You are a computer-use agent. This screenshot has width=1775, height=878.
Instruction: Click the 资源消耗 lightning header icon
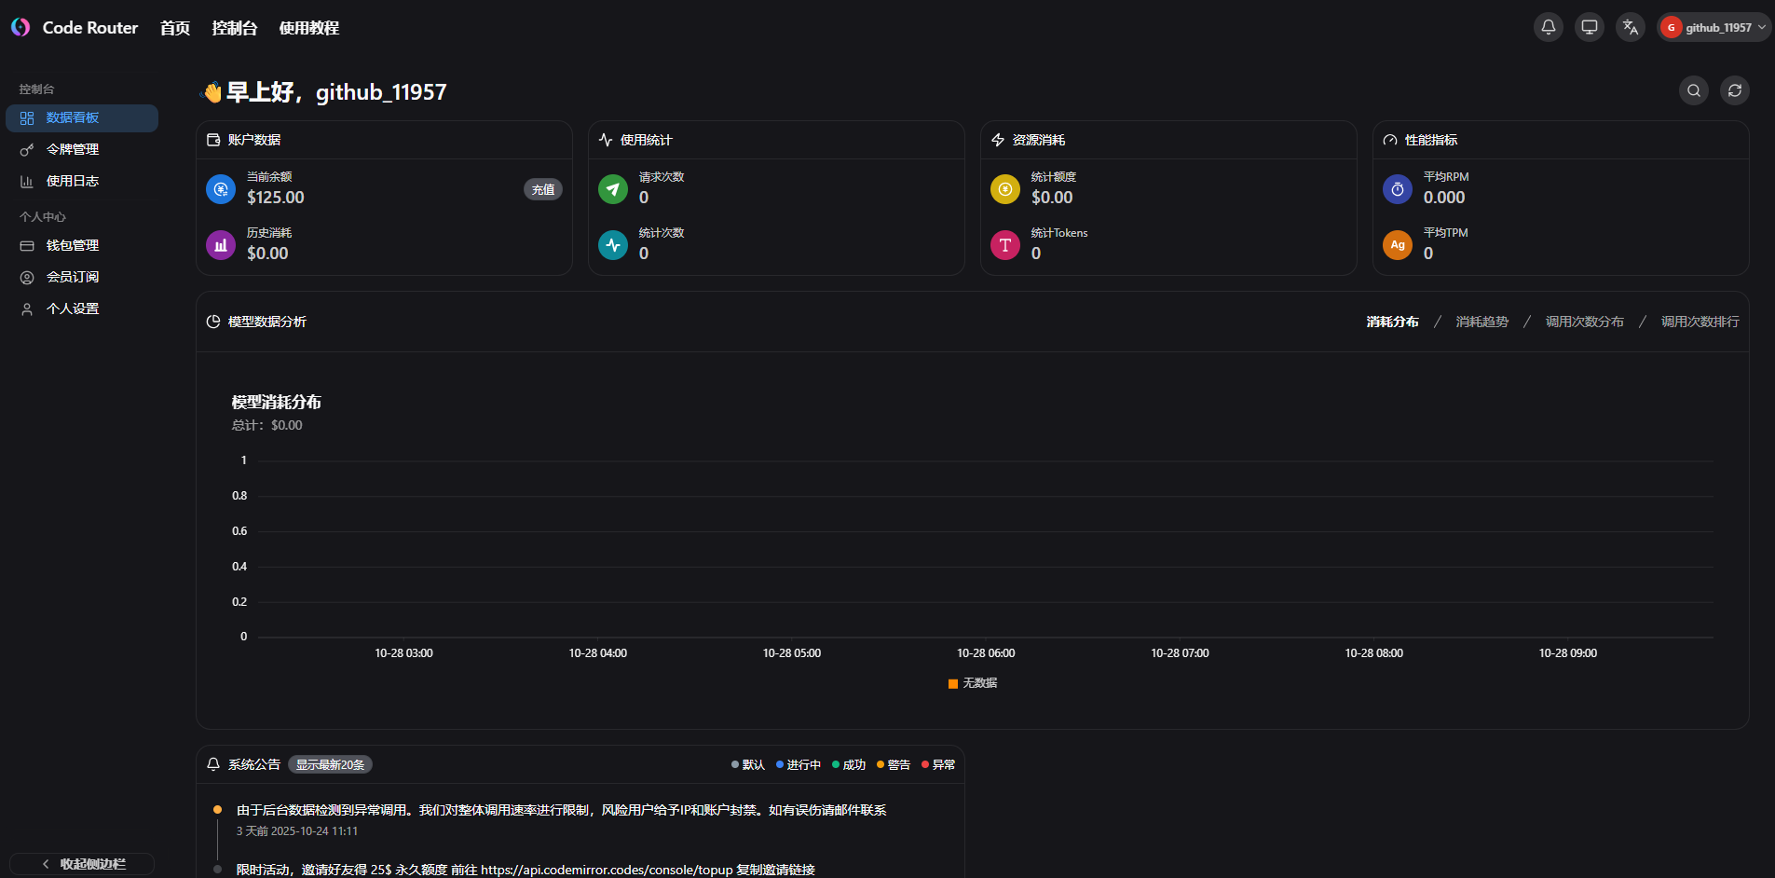click(998, 140)
